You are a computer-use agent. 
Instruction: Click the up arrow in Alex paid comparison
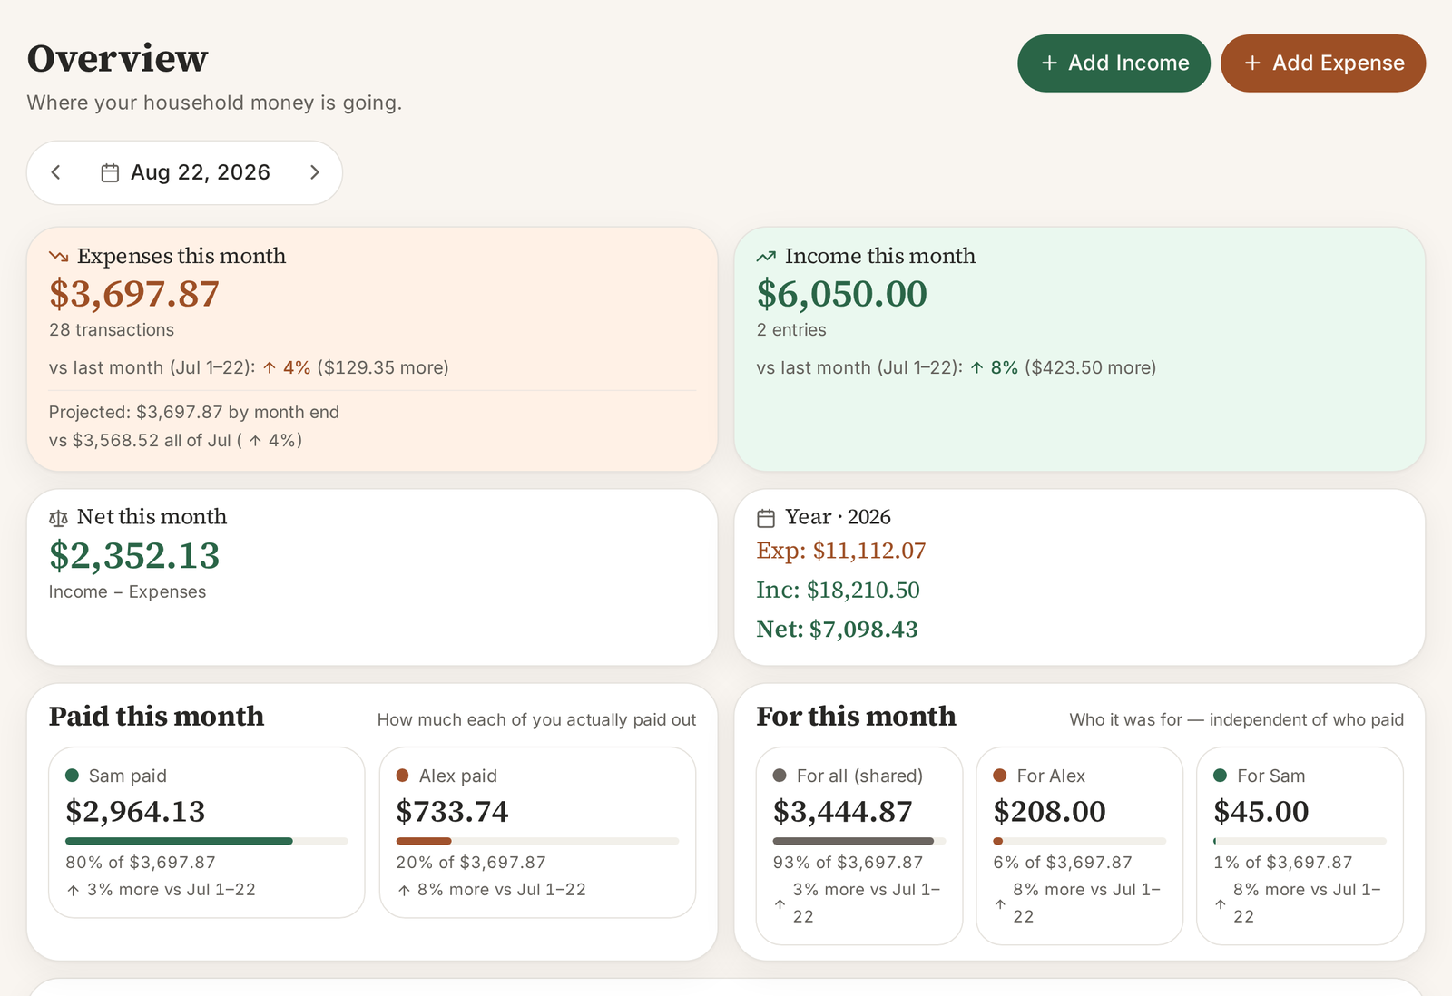pyautogui.click(x=404, y=891)
